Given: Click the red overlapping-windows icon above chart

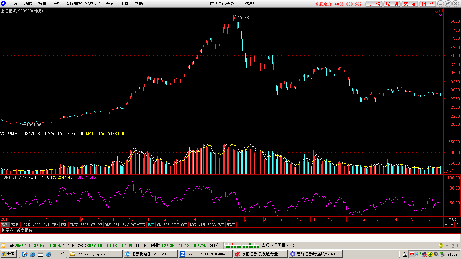Looking at the screenshot, I should coord(441,11).
